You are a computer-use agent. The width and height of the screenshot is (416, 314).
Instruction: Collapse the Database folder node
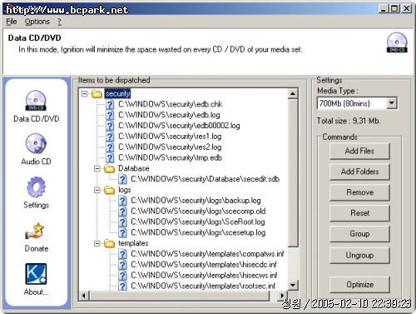[97, 168]
